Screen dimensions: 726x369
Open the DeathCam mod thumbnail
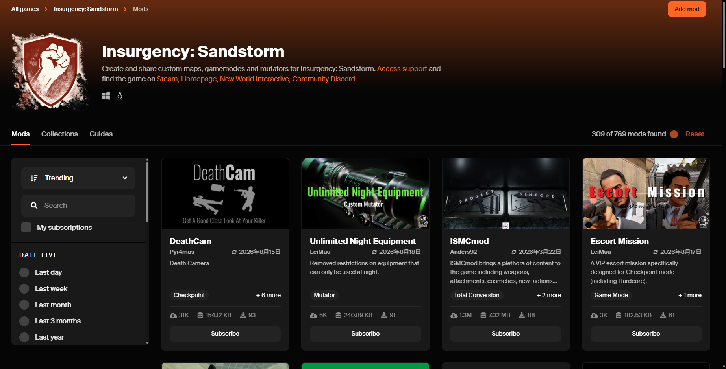225,194
